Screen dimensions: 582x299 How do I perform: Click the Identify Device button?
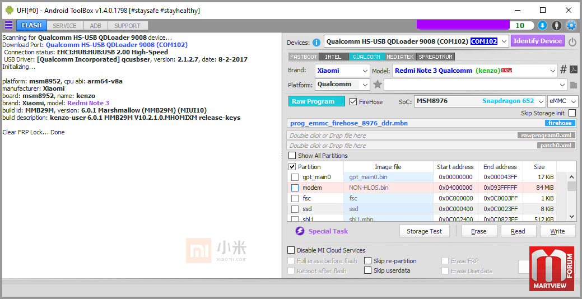pos(537,41)
